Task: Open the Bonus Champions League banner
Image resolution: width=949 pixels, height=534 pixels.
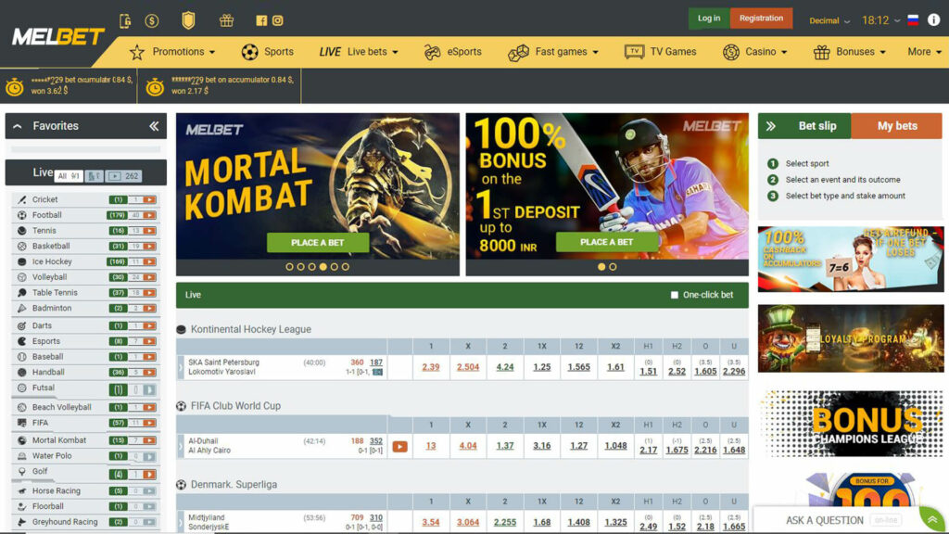Action: [x=851, y=424]
